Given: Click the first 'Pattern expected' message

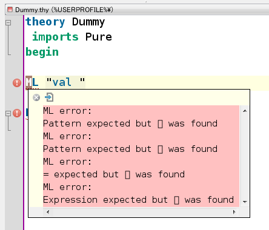Looking at the screenshot, I should 130,123.
